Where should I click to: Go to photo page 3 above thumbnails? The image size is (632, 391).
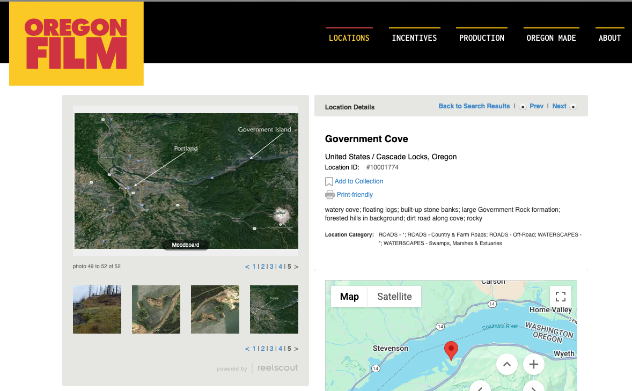[271, 267]
